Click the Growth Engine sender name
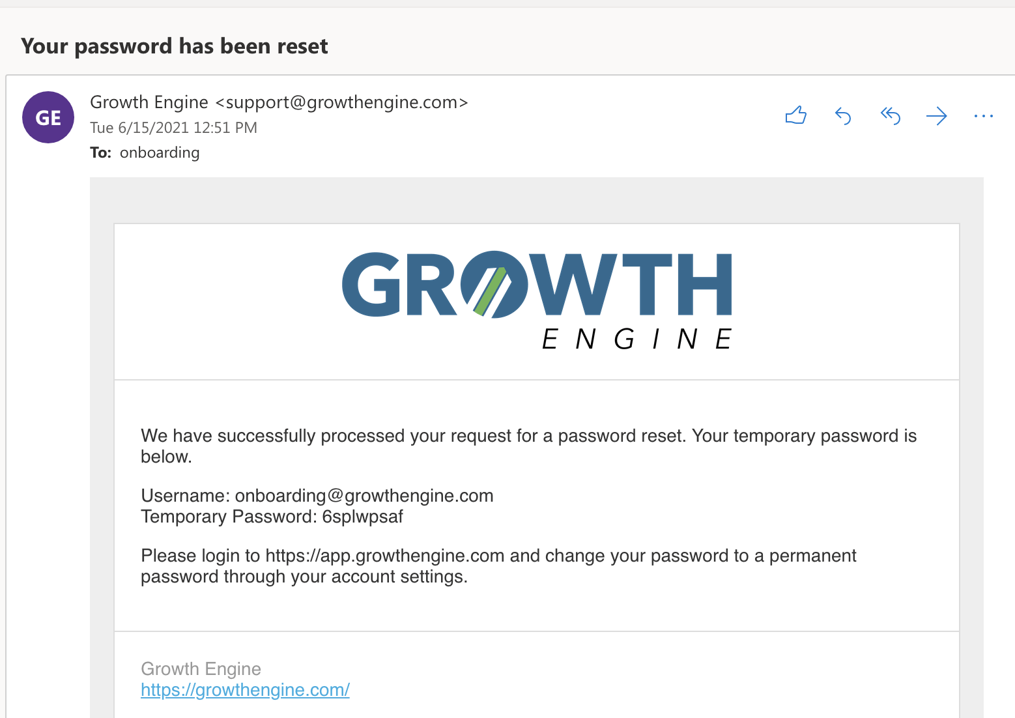Viewport: 1015px width, 718px height. (x=149, y=102)
